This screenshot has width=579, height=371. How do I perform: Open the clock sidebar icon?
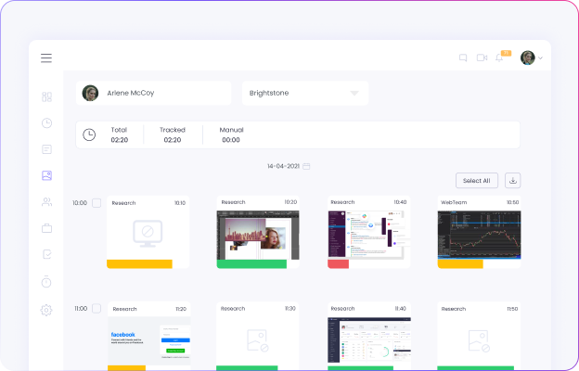coord(47,123)
